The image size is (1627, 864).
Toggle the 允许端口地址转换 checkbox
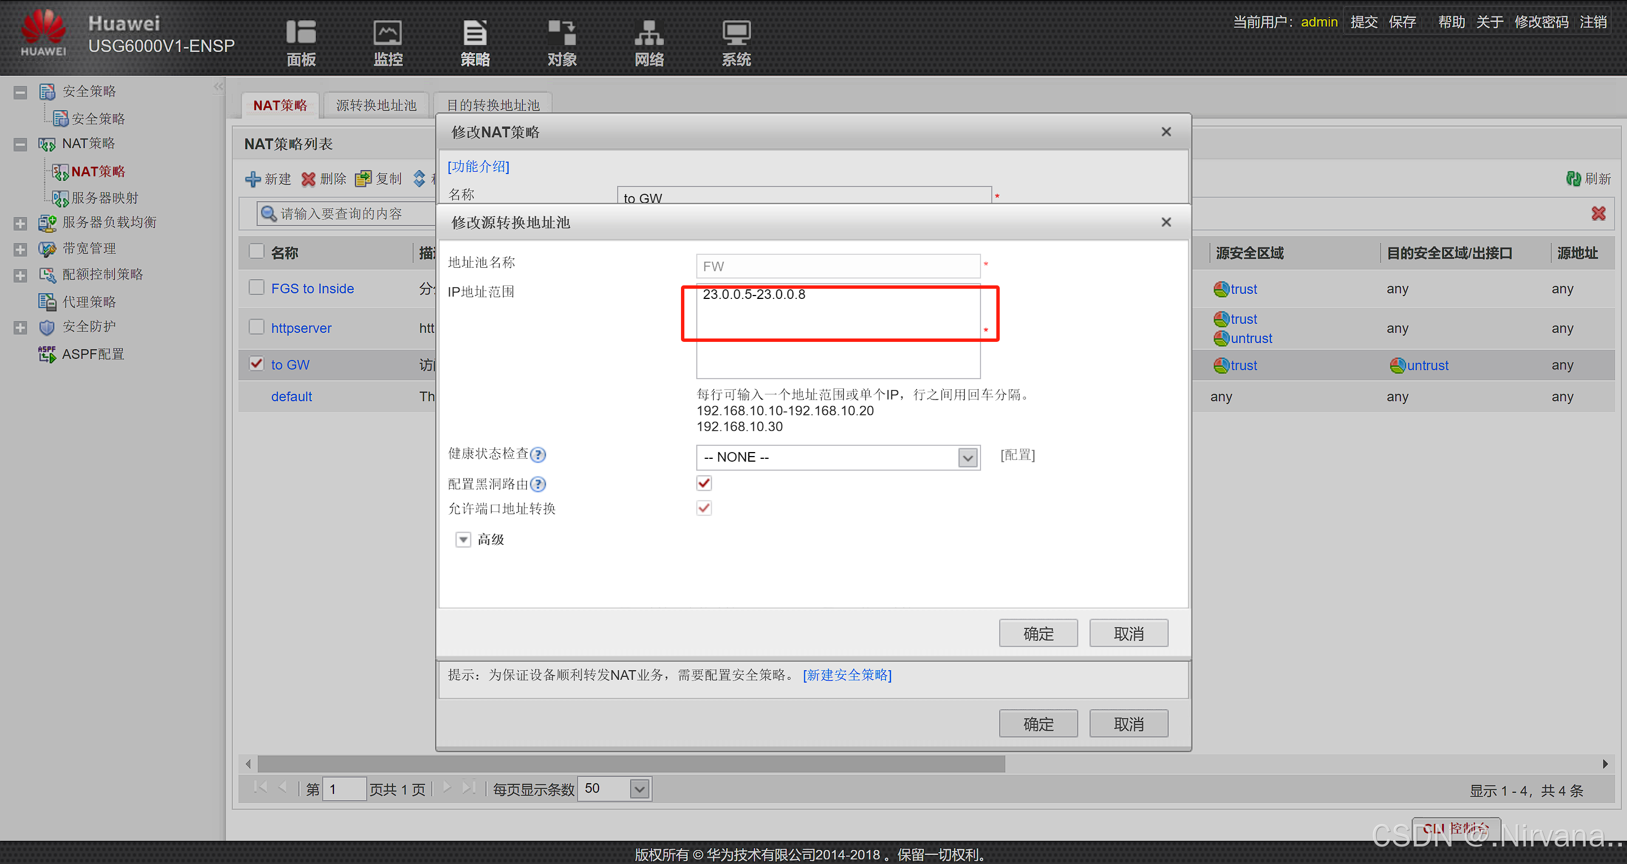[x=704, y=509]
